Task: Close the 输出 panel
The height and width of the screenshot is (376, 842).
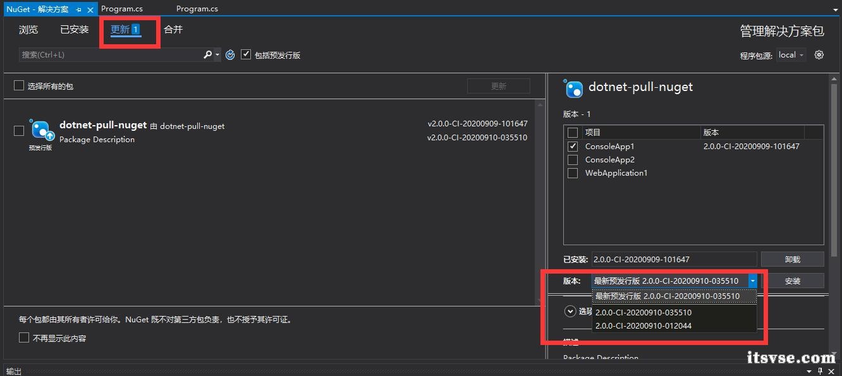Action: point(833,372)
